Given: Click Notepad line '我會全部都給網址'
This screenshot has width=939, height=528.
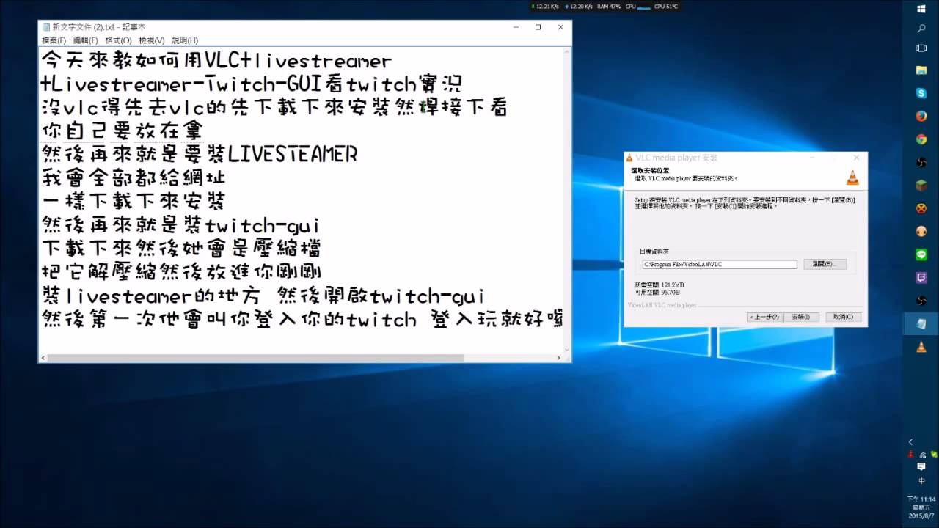Looking at the screenshot, I should tap(134, 177).
